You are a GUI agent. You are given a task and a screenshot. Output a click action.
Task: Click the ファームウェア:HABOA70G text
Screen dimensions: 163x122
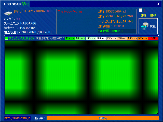(20, 23)
